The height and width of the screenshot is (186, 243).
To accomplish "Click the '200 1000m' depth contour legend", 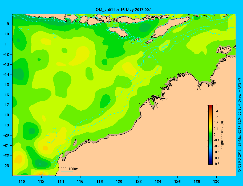I will [x=70, y=169].
